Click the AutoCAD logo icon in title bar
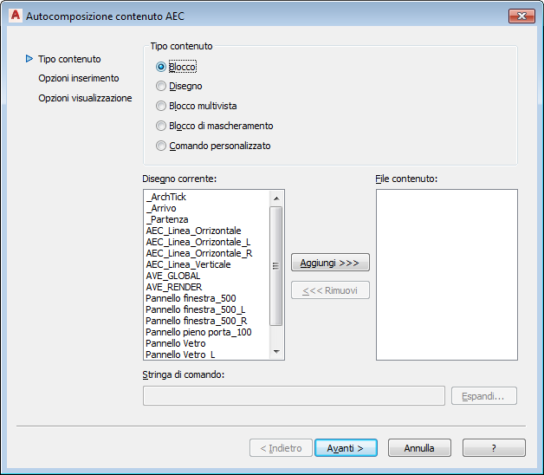The image size is (544, 475). pyautogui.click(x=16, y=16)
